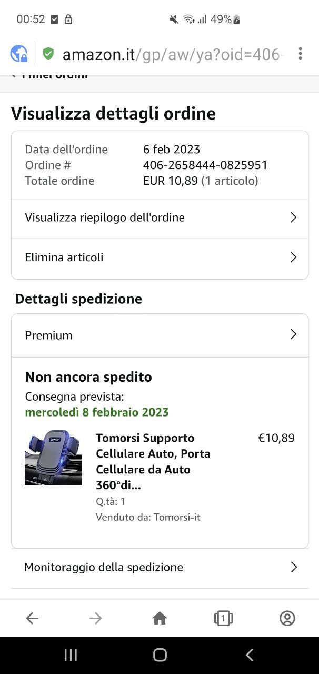Tap the browser forward arrow
Viewport: 319px width, 674px height.
coord(96,618)
